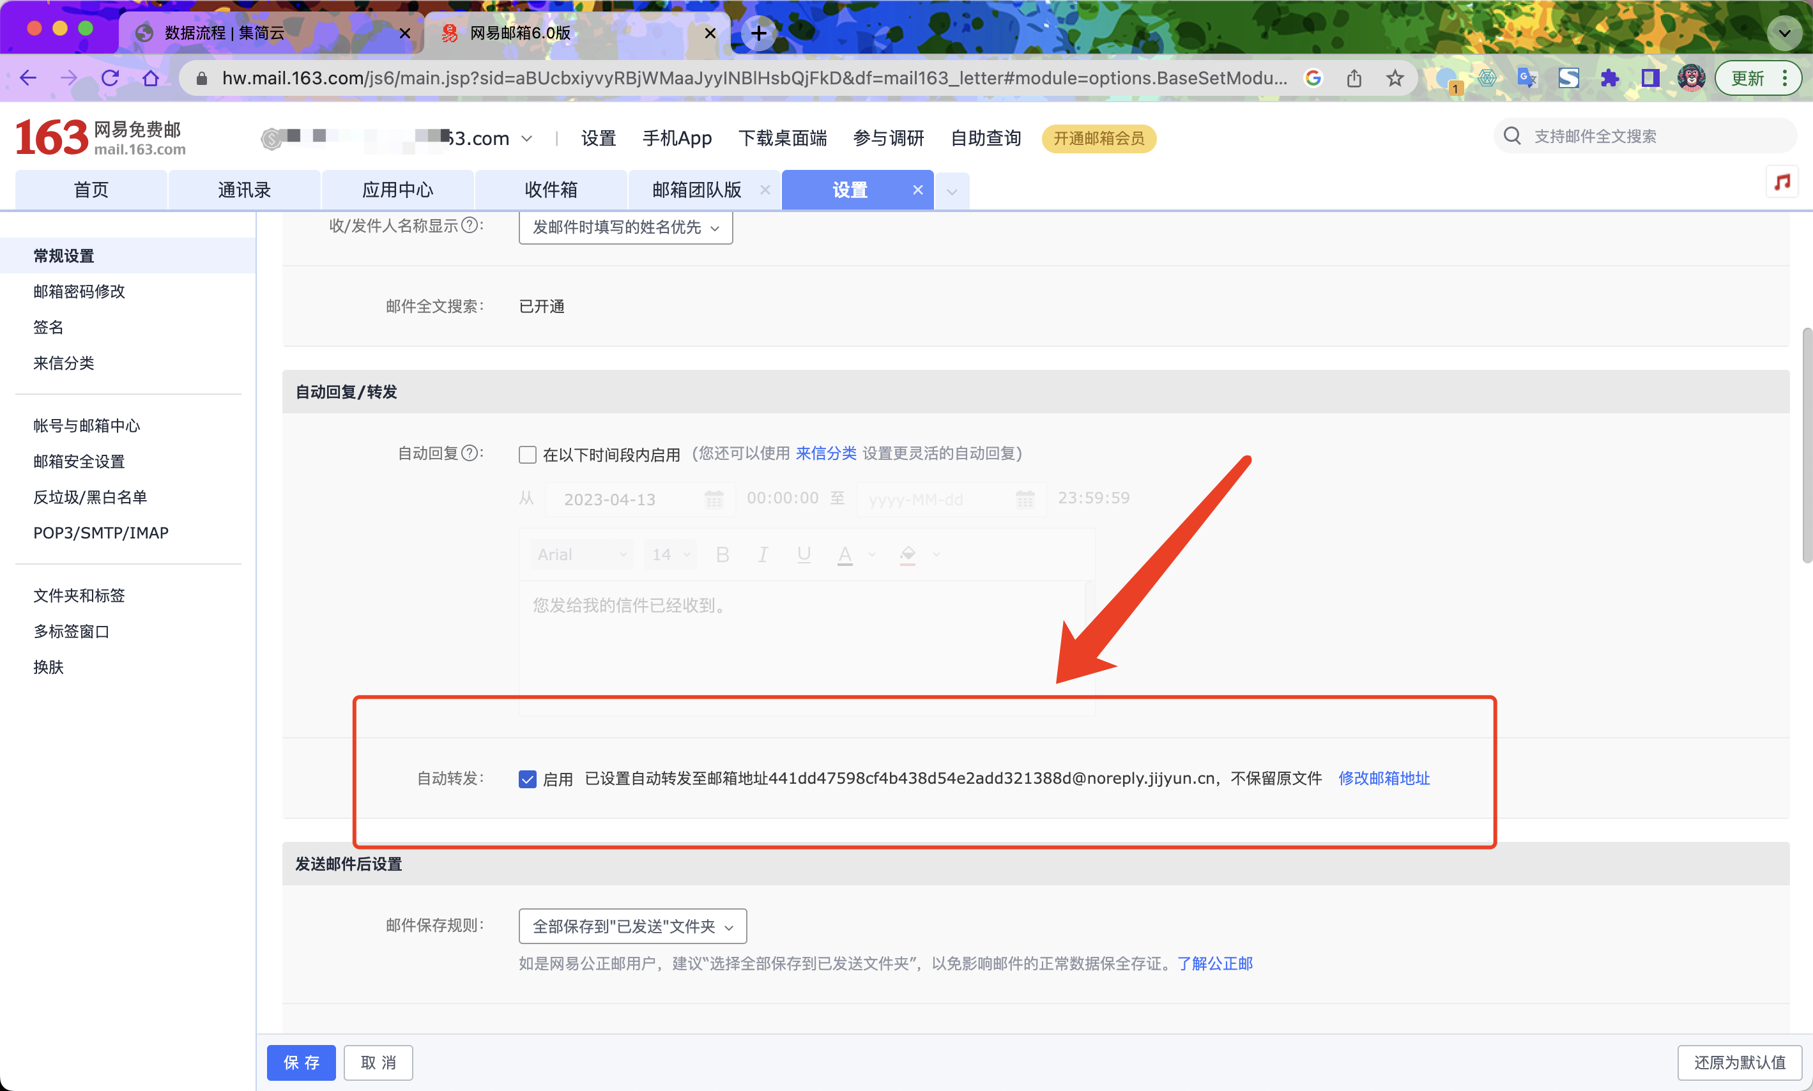This screenshot has width=1813, height=1091.
Task: Open the 邮件保存规则 dropdown
Action: click(x=632, y=926)
